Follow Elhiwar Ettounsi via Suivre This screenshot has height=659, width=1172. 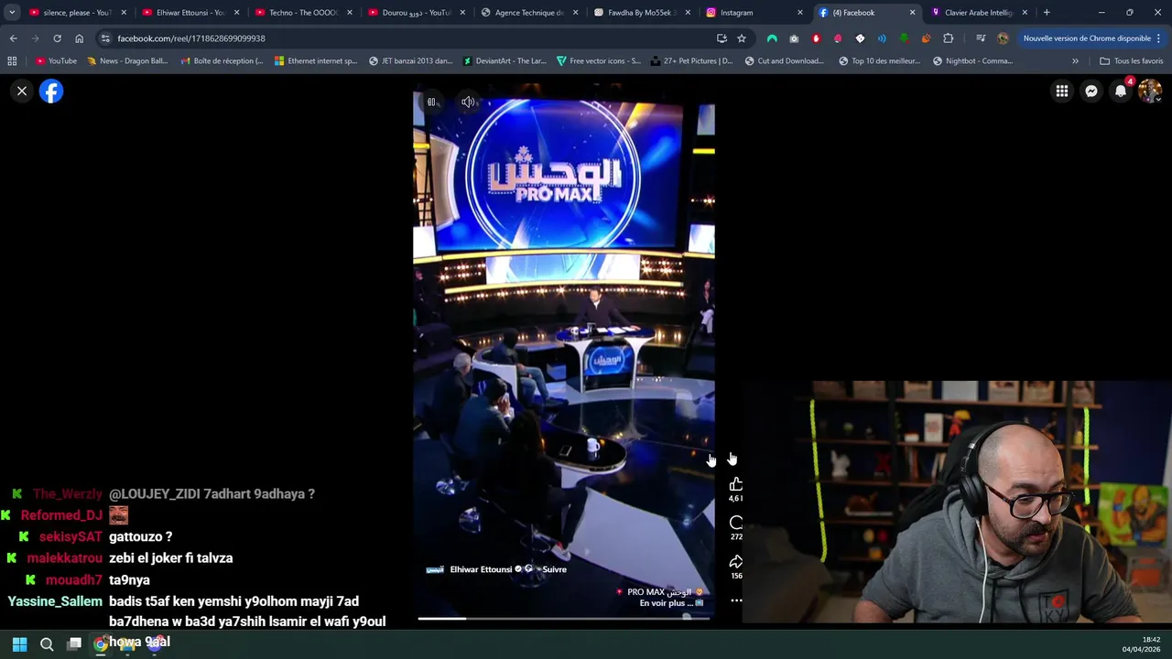[x=554, y=569]
